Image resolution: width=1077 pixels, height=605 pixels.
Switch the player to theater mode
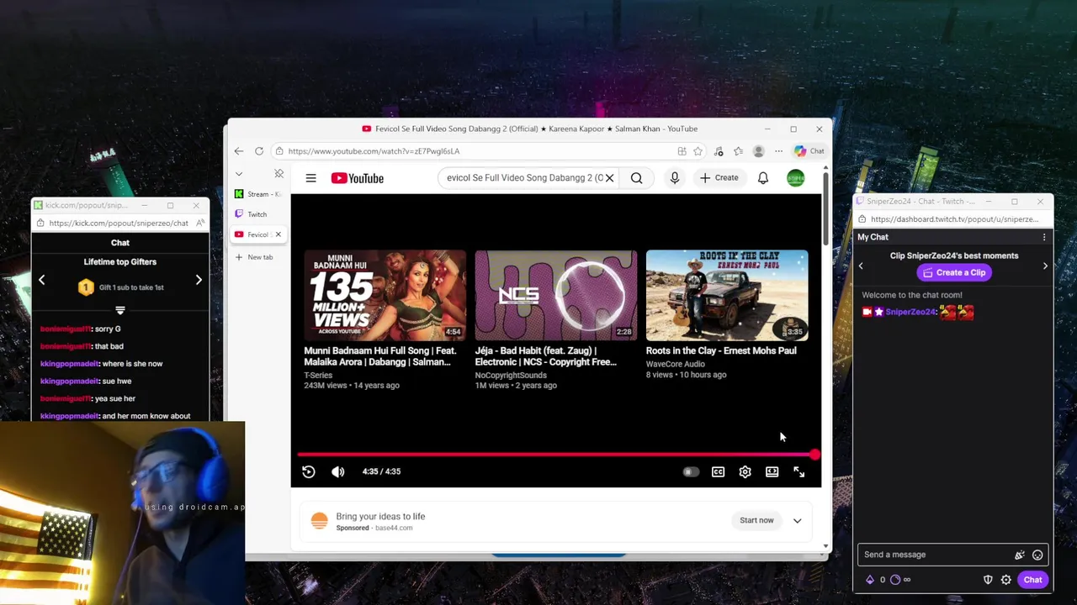pos(772,471)
